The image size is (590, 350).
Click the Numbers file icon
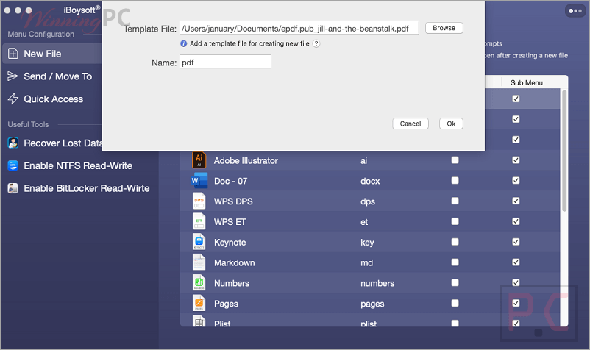click(199, 282)
